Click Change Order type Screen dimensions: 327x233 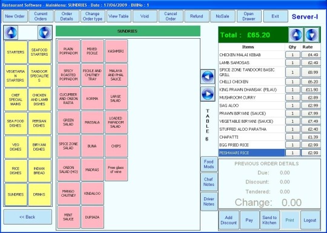click(x=93, y=16)
